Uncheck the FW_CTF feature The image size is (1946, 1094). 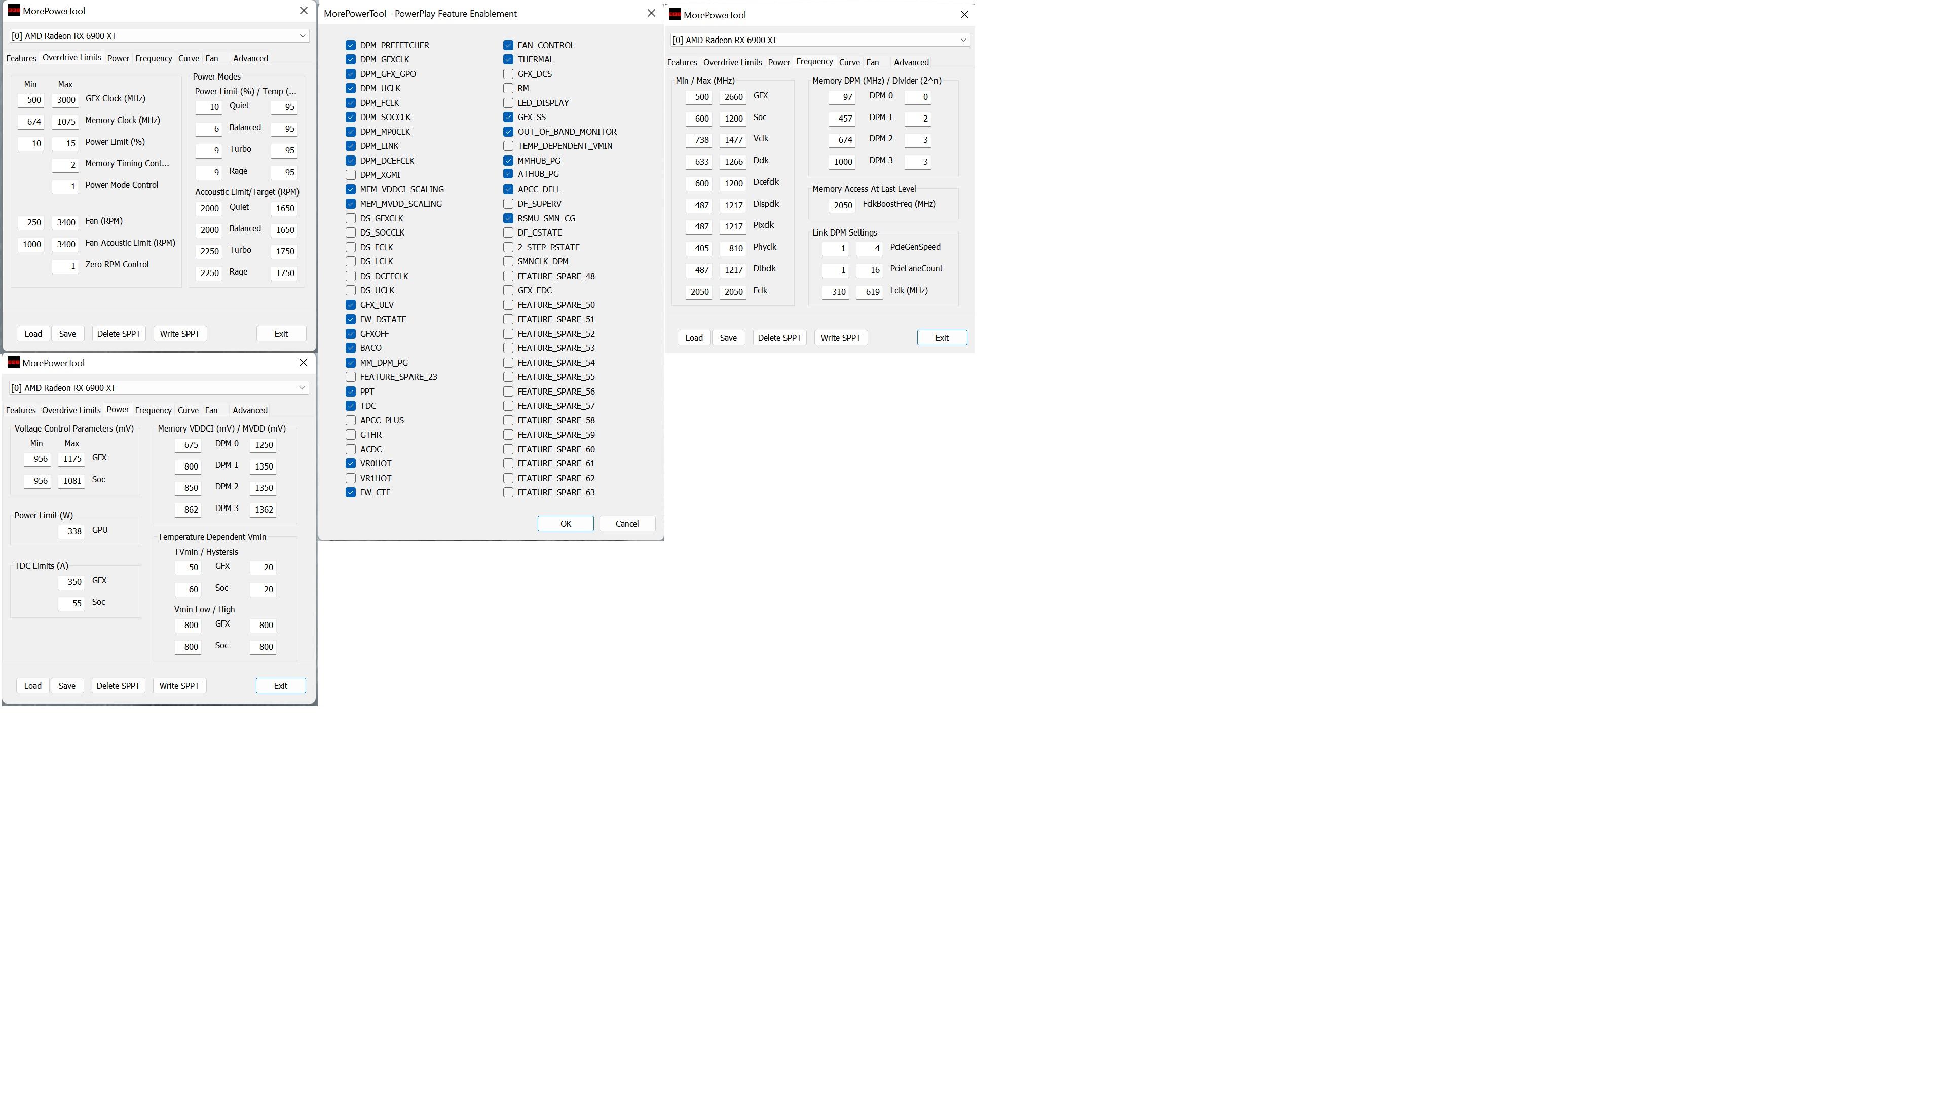(x=351, y=492)
